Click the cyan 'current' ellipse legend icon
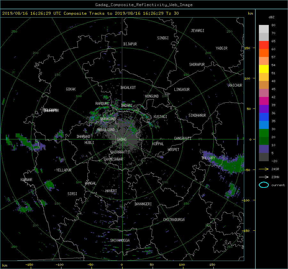 pyautogui.click(x=264, y=185)
